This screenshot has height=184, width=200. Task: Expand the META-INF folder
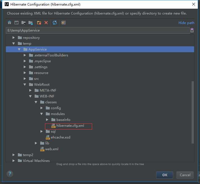click(30, 90)
